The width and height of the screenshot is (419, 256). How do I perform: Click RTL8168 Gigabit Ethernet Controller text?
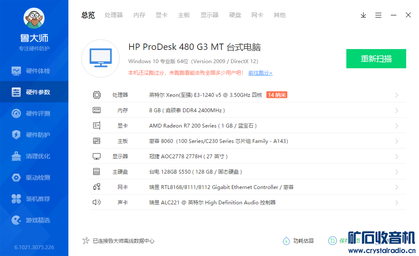[x=221, y=187]
